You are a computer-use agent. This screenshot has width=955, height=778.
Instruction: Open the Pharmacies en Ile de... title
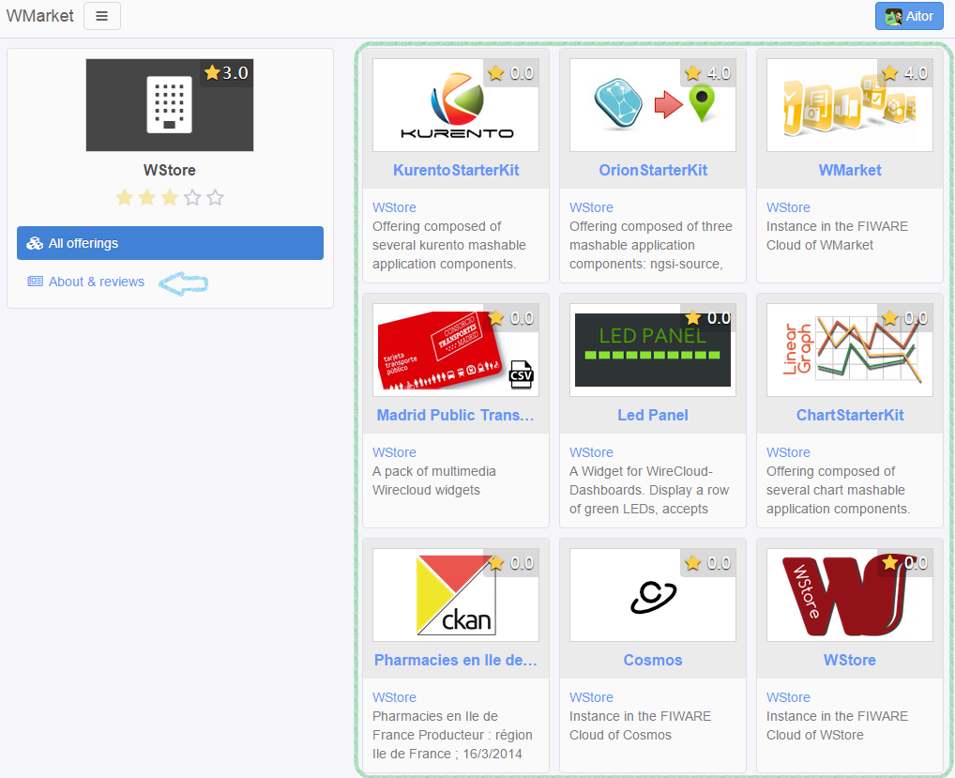[x=456, y=660]
